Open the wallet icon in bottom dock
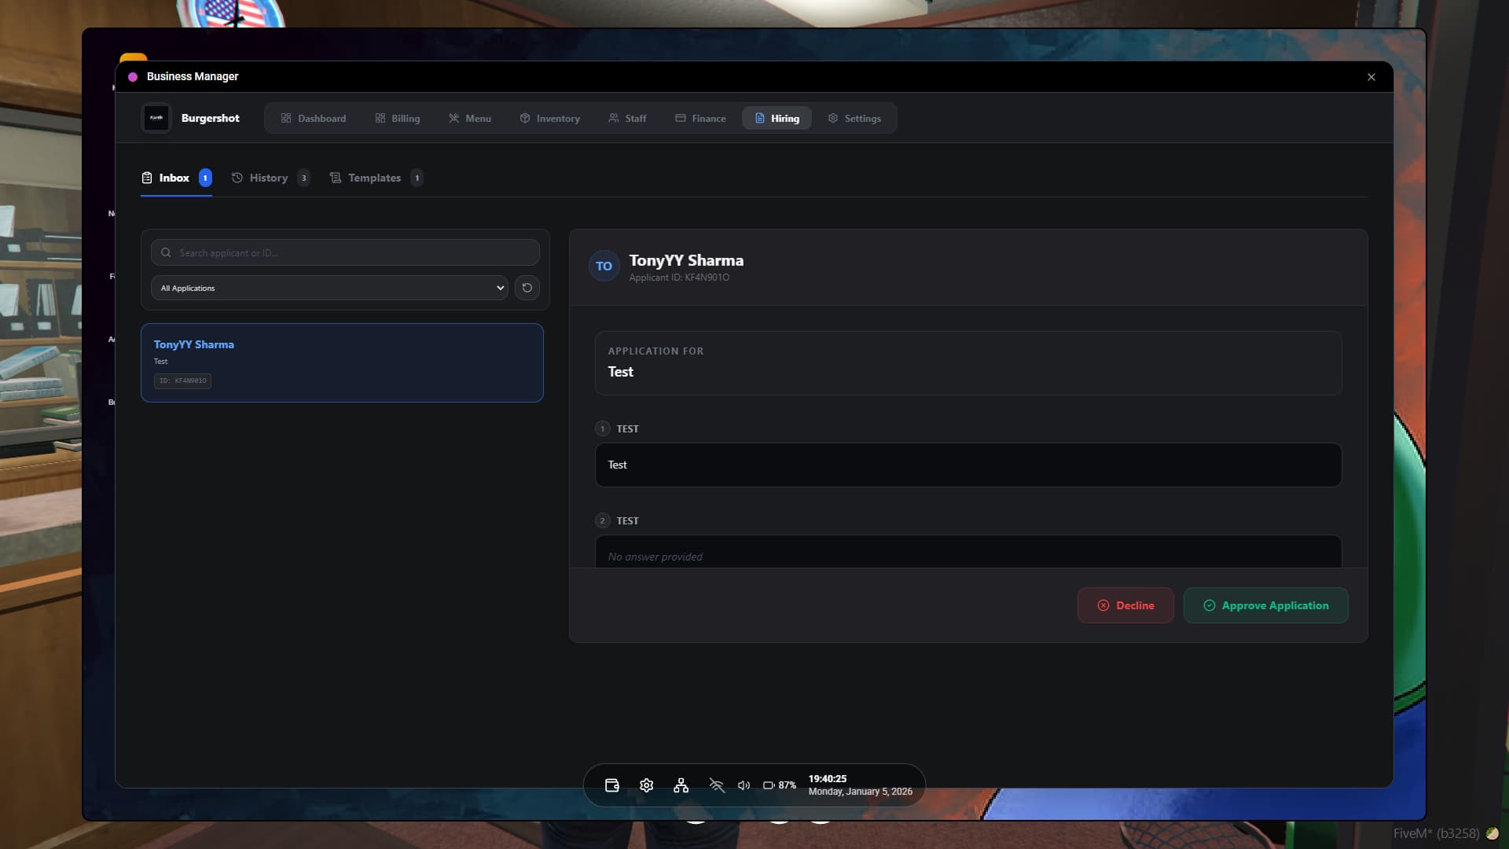 click(x=612, y=785)
